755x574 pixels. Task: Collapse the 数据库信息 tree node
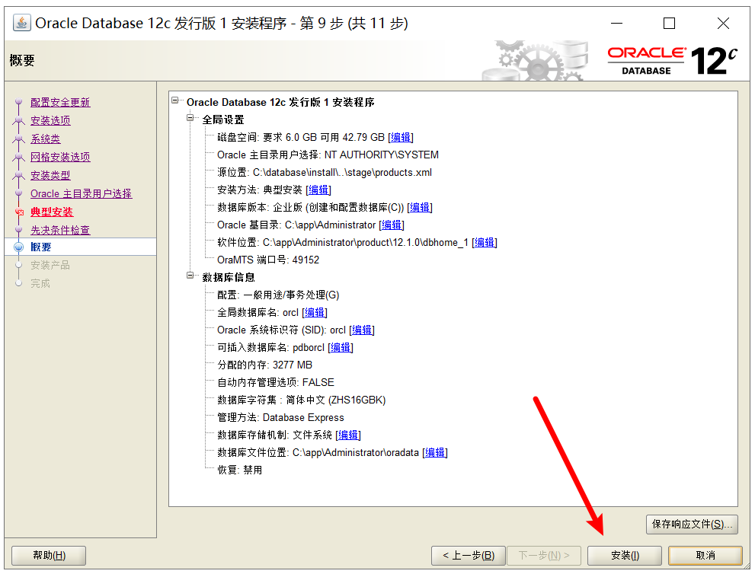click(x=190, y=276)
